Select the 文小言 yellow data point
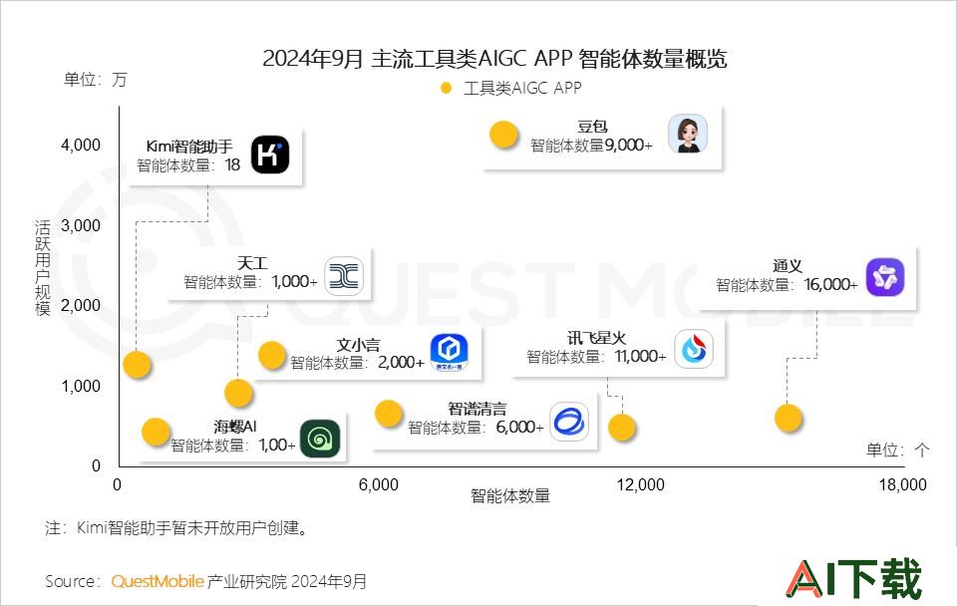 point(272,356)
